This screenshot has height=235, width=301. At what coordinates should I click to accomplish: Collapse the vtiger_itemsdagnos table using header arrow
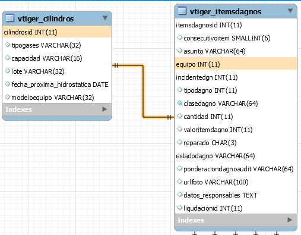tap(290, 11)
